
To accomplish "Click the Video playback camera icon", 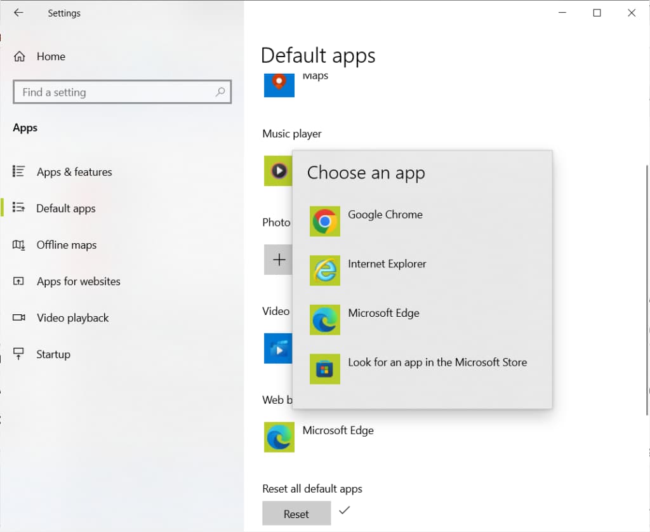I will [18, 317].
